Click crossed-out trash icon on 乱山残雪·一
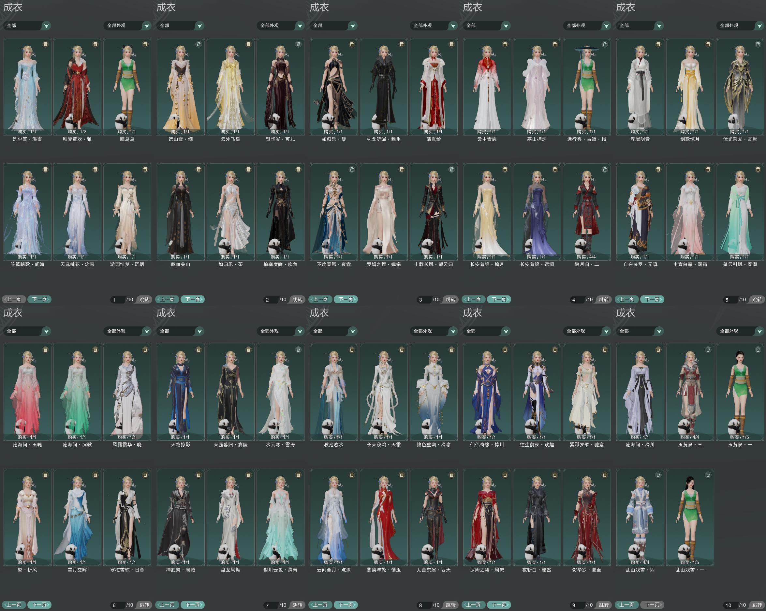This screenshot has width=766, height=611. pos(708,475)
